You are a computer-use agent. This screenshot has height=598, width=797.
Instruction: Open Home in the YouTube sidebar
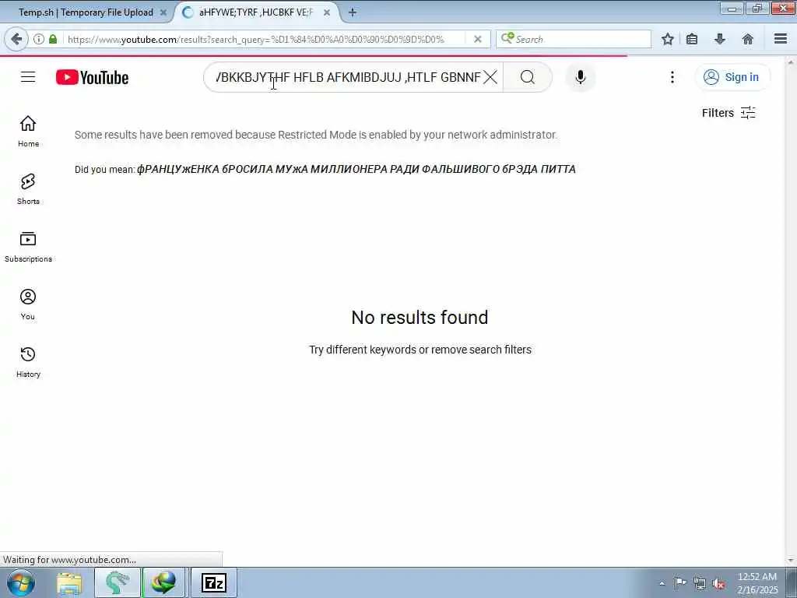(28, 131)
